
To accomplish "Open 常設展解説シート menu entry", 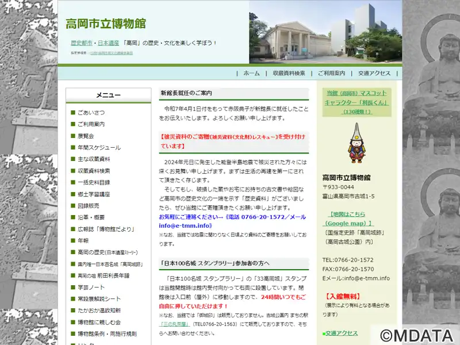I will (x=99, y=299).
